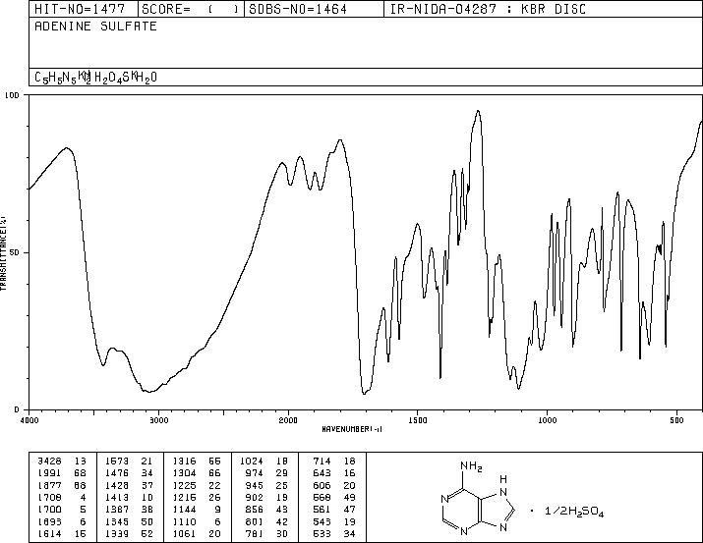Screen dimensions: 703x543
Task: Click the transmittance value 4 beside 1708
Action: [84, 498]
